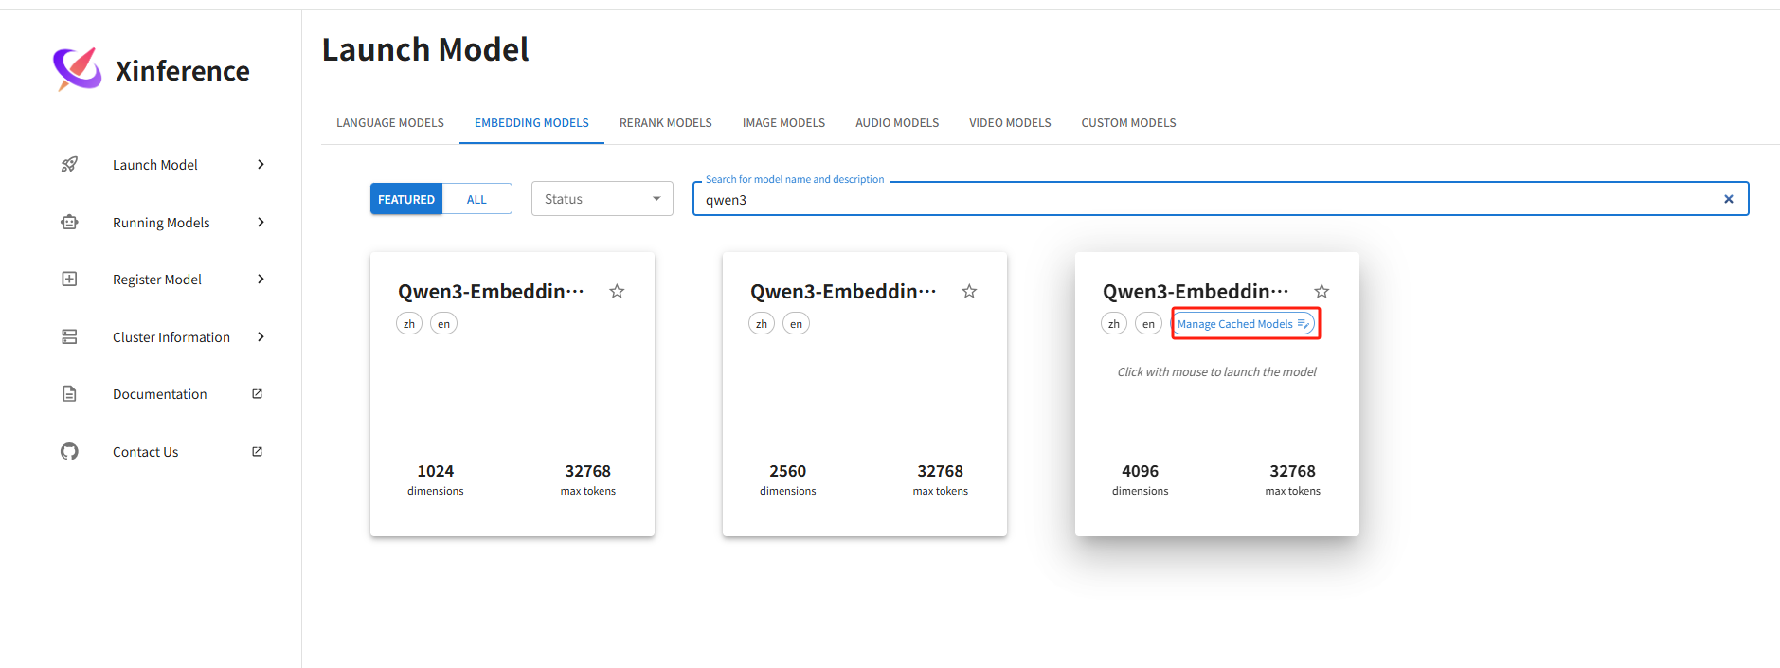This screenshot has width=1780, height=668.
Task: Click the 4096 dimensions value
Action: pos(1141,471)
